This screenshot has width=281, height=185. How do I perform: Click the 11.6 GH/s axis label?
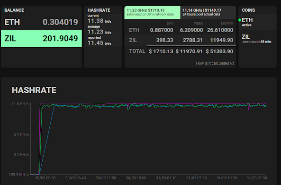pos(20,104)
